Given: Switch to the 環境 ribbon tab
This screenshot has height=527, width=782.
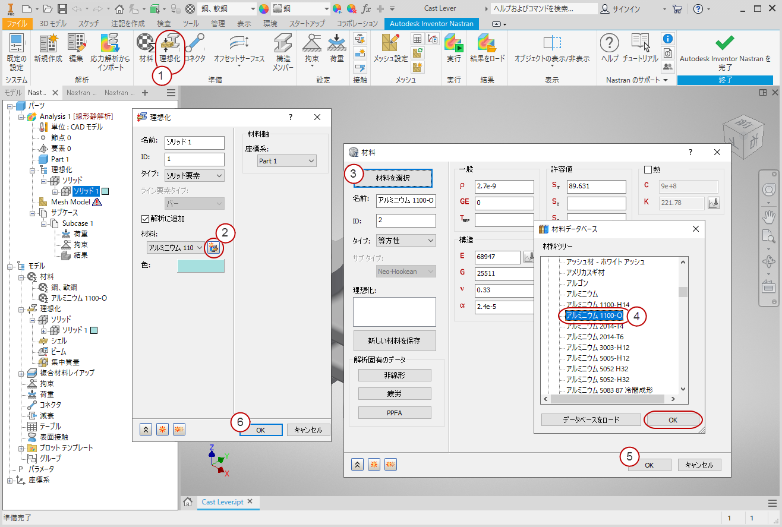Looking at the screenshot, I should [x=270, y=24].
